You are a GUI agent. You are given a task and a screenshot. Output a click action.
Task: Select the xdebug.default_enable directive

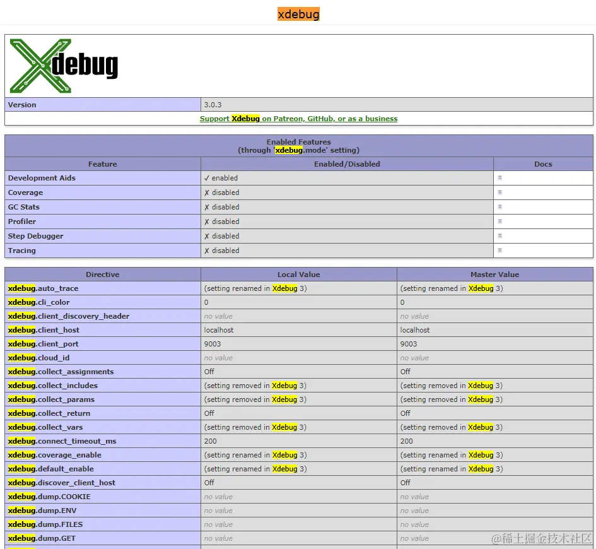coord(50,469)
